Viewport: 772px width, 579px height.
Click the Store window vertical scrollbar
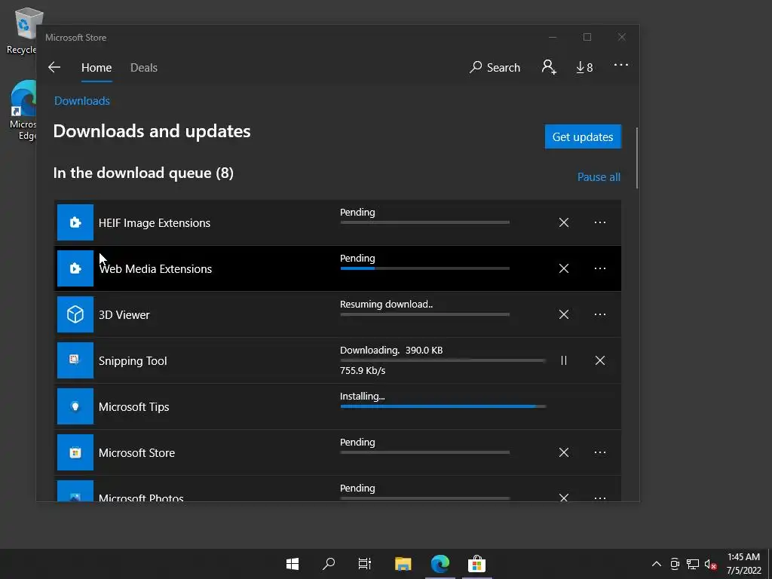(637, 158)
